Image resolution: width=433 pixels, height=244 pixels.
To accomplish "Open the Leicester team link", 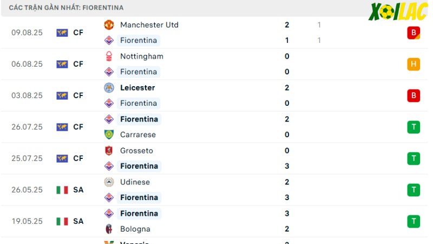I will 137,88.
